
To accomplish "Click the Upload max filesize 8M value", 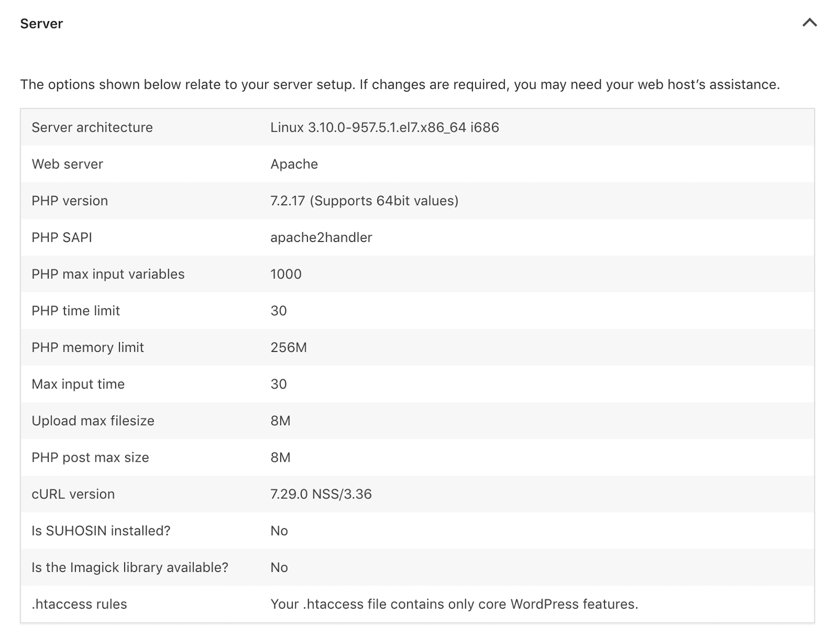I will coord(279,421).
